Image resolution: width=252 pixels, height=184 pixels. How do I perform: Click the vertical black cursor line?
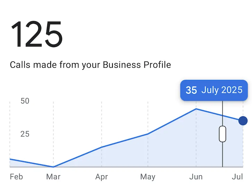point(222,154)
